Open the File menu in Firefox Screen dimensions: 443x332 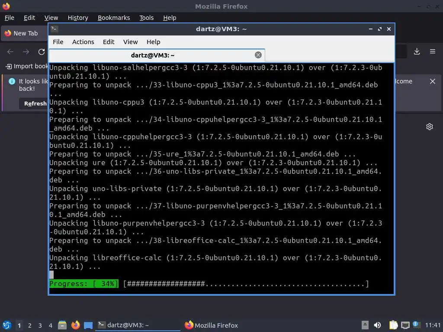pyautogui.click(x=10, y=18)
